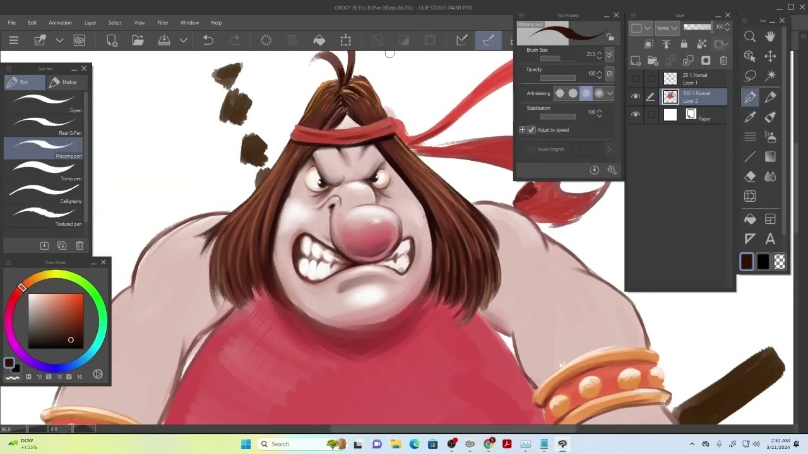Show Layer 1 by clicking its visibility box
808x454 pixels.
tap(636, 79)
